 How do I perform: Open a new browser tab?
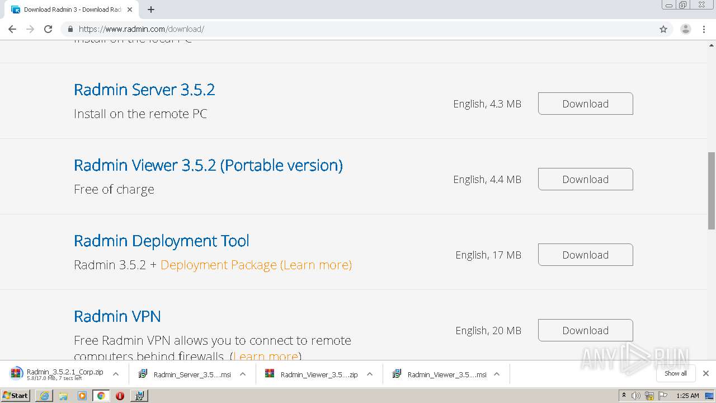click(151, 10)
